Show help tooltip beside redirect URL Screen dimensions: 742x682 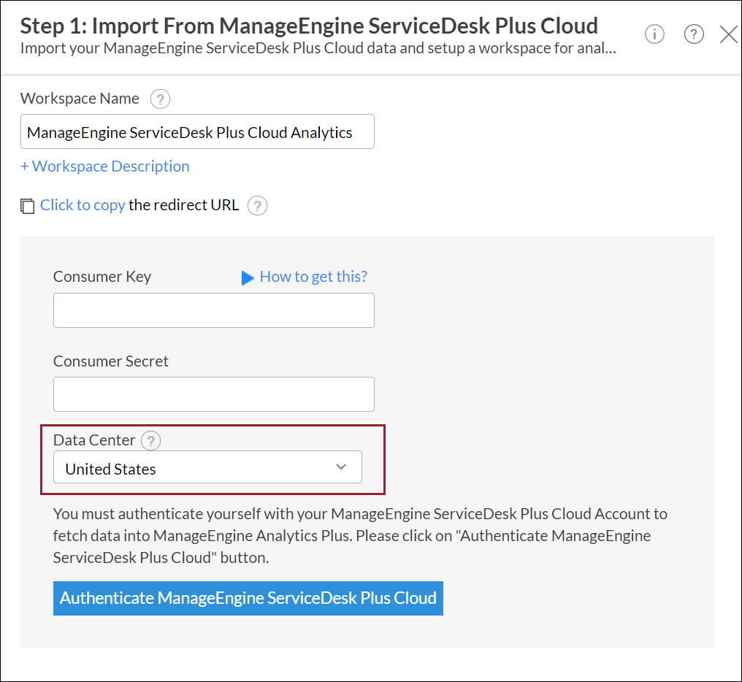(257, 205)
